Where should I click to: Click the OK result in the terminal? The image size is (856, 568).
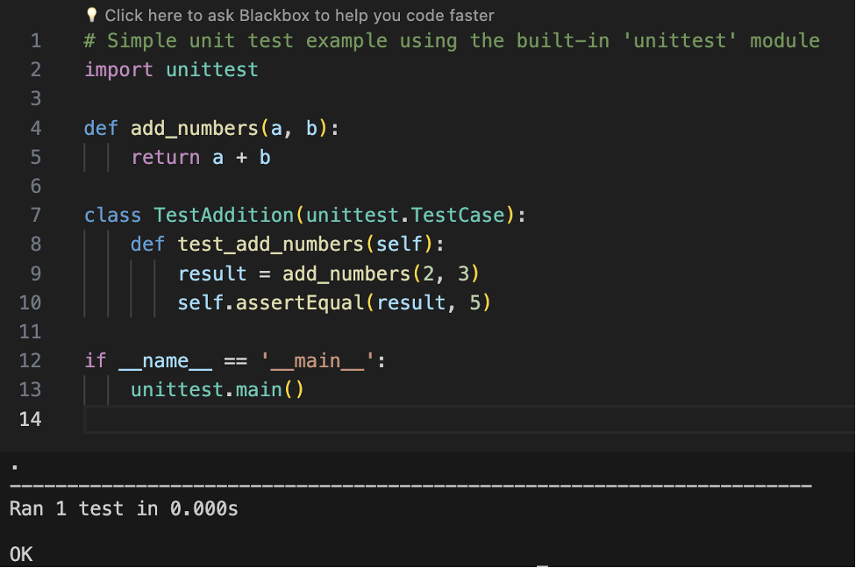click(21, 554)
